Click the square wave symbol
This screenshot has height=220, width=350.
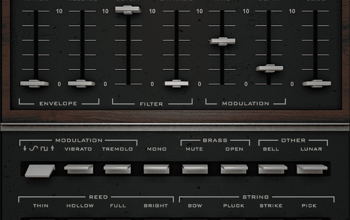click(44, 149)
